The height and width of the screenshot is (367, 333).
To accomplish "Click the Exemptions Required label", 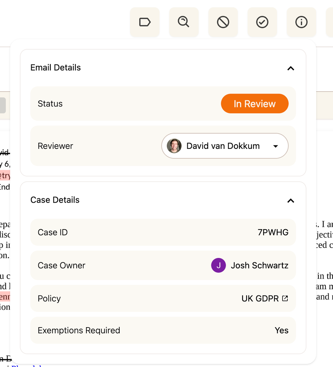I will (79, 330).
